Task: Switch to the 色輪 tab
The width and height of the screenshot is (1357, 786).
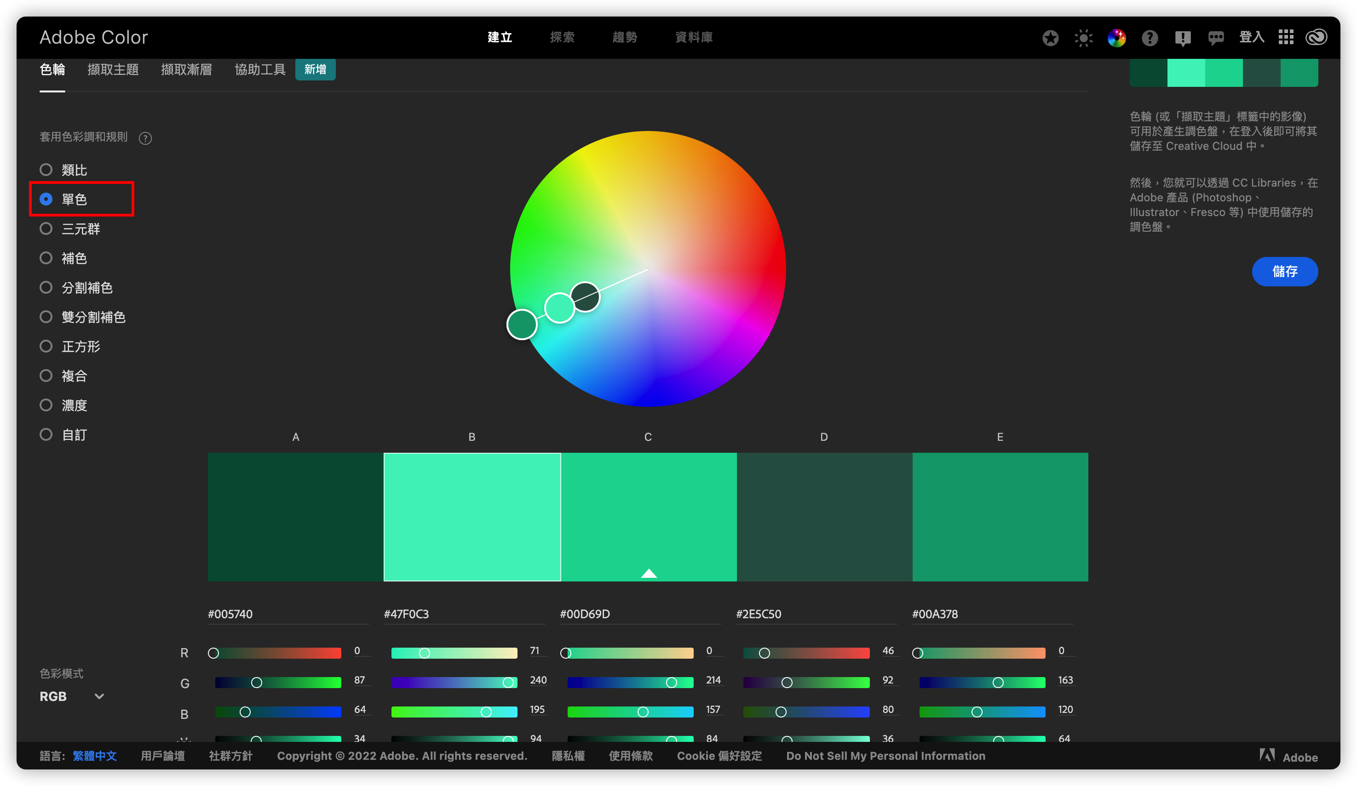Action: point(52,70)
